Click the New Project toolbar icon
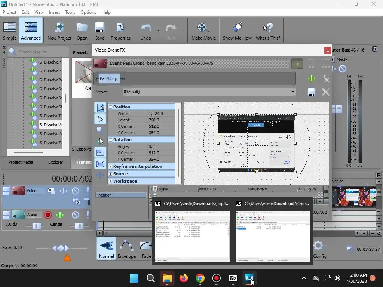The height and width of the screenshot is (287, 383). 59,31
